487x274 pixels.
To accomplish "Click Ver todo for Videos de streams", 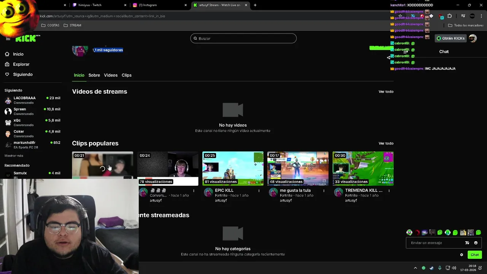I will point(386,92).
